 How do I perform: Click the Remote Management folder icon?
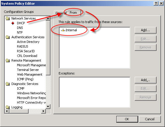point(8,60)
